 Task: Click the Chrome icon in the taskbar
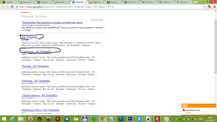pyautogui.click(x=103, y=119)
